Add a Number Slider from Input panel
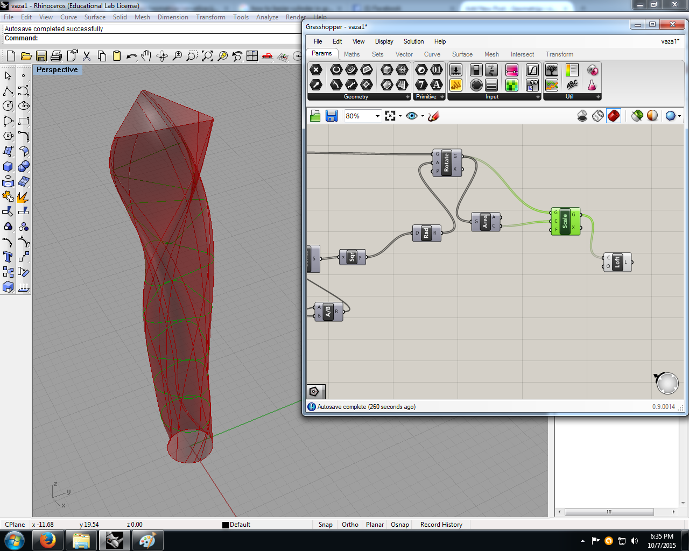The image size is (689, 551). (x=456, y=70)
